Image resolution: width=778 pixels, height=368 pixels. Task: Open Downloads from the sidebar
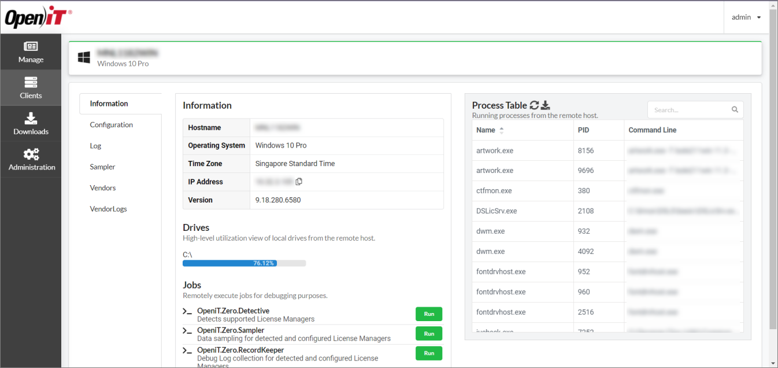click(x=31, y=123)
